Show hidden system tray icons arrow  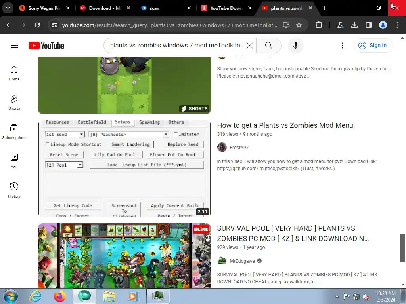[x=337, y=296]
